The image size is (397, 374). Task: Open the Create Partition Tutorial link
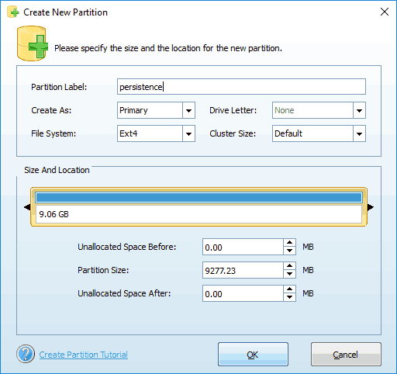click(x=84, y=355)
